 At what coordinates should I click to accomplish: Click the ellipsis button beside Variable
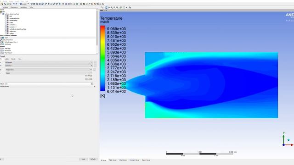pyautogui.click(x=94, y=70)
